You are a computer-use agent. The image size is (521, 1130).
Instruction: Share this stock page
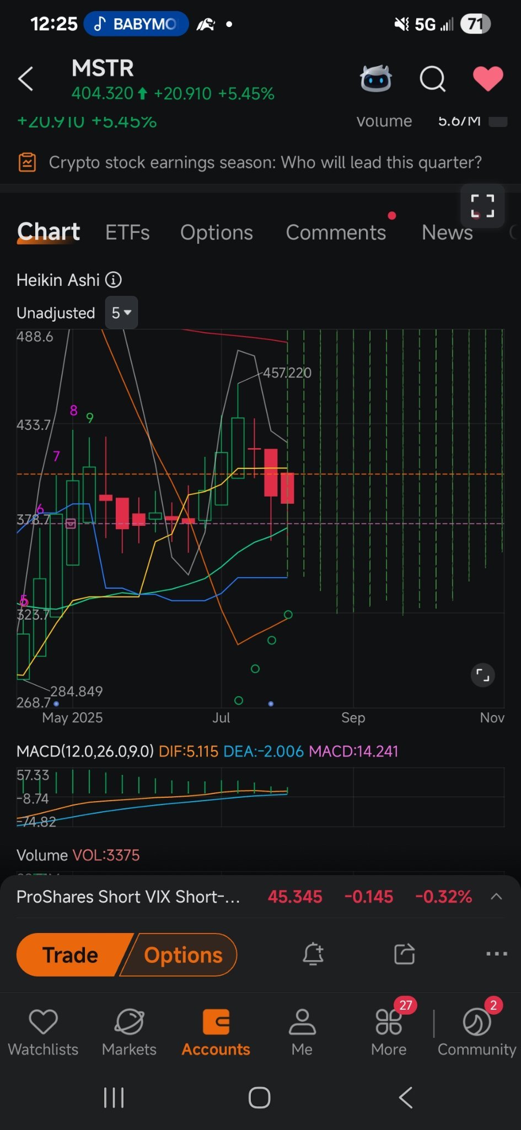coord(405,954)
